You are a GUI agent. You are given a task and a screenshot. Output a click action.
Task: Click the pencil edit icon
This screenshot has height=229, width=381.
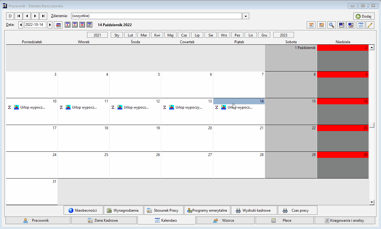pyautogui.click(x=370, y=25)
